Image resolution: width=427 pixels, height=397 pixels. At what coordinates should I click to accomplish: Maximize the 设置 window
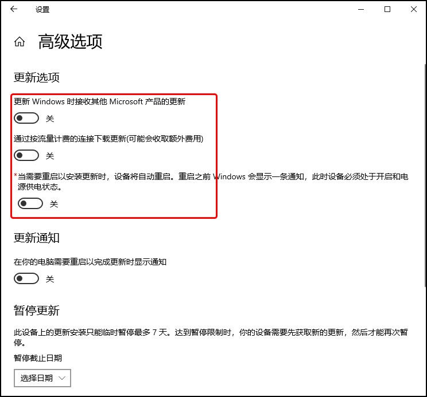pos(387,9)
